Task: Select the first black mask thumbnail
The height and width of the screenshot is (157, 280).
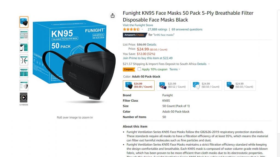Action: (24, 22)
